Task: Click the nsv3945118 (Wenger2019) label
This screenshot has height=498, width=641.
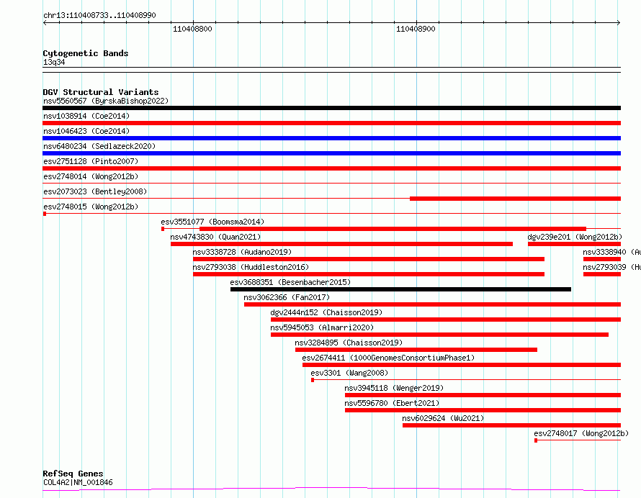Action: [x=394, y=388]
